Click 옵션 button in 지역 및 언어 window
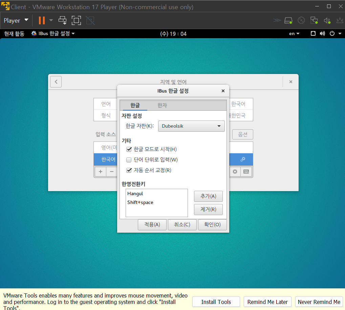This screenshot has height=310, width=345. (243, 134)
